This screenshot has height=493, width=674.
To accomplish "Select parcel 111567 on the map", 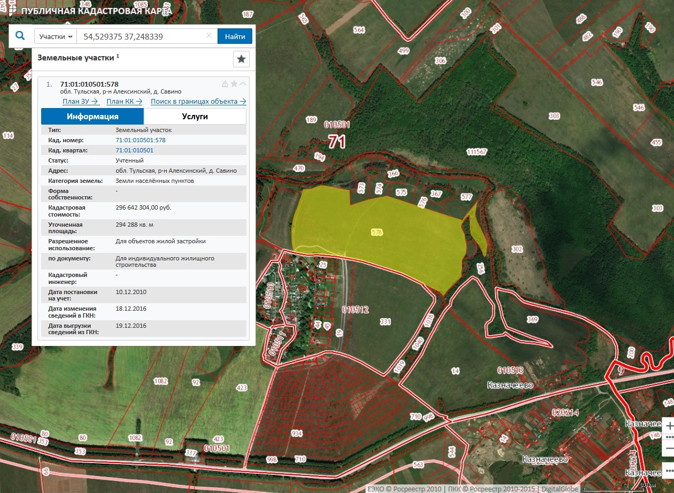I will pyautogui.click(x=477, y=152).
